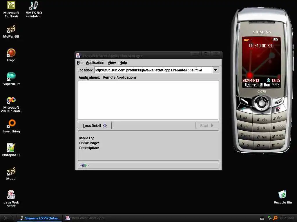Click the green network tray icon
The image size is (297, 222).
(x=269, y=218)
